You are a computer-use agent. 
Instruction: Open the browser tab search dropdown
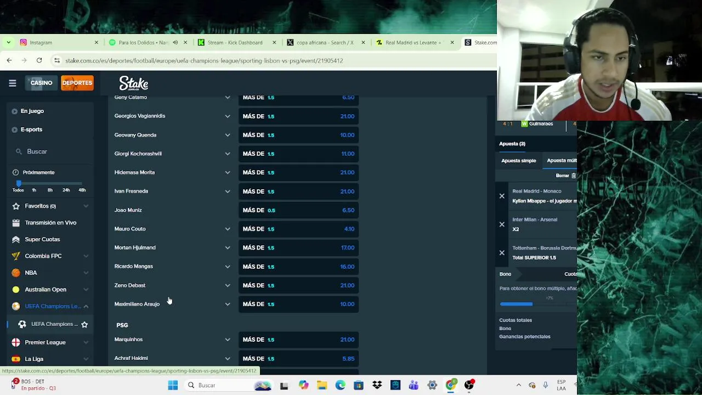tap(8, 42)
